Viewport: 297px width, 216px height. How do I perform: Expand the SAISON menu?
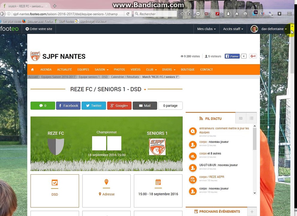coord(102,70)
